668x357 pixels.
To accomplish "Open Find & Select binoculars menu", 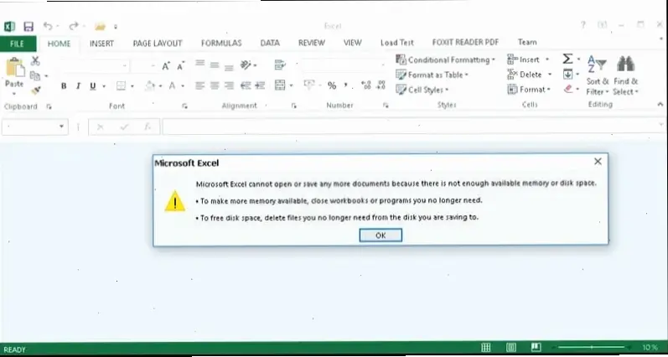I will point(625,75).
